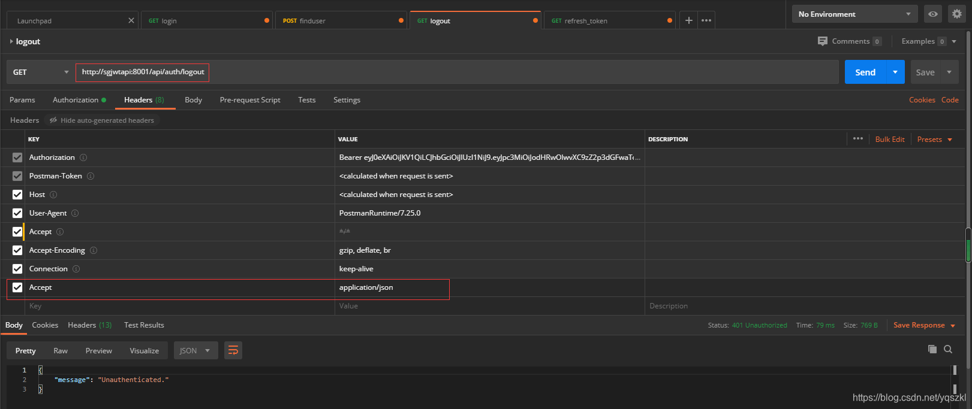Click info icon next to Postman-Token

coord(91,176)
